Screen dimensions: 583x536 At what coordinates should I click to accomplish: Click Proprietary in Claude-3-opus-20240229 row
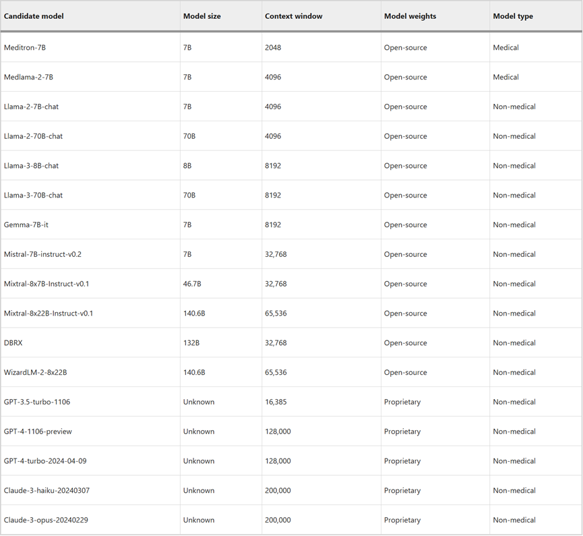click(402, 520)
